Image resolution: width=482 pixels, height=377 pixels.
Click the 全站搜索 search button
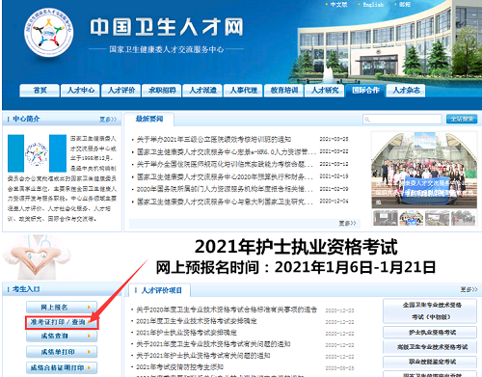[x=462, y=119]
